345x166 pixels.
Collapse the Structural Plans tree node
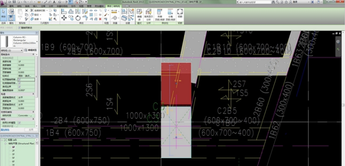pyautogui.click(x=6, y=143)
